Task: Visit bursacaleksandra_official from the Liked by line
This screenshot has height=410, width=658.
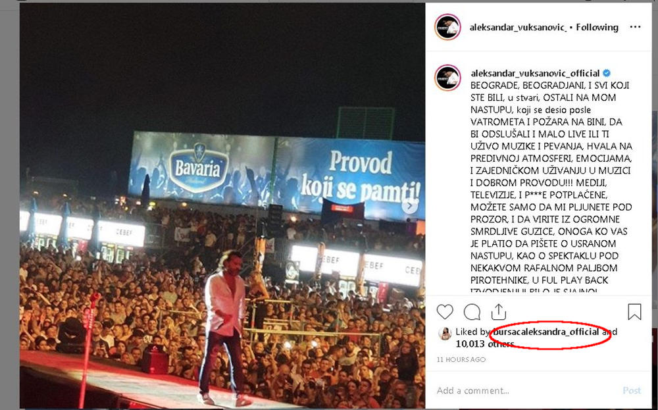Action: [x=546, y=332]
